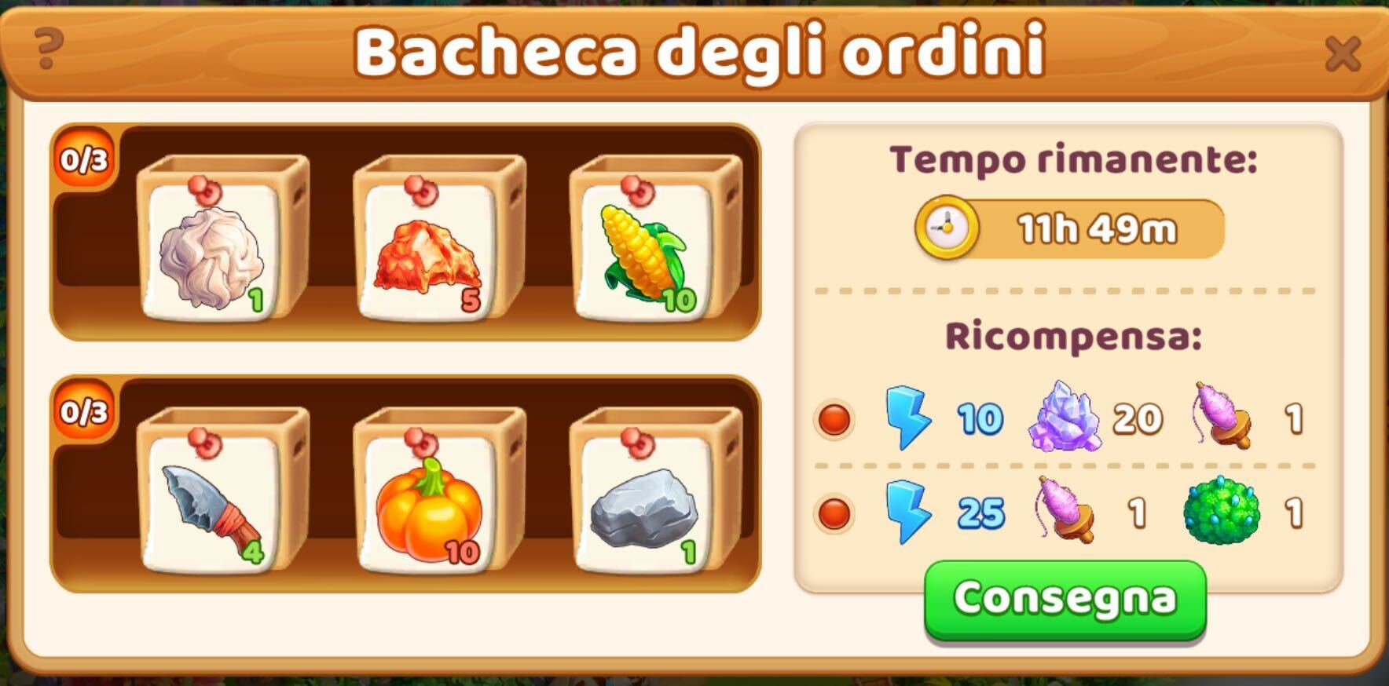Select the first reward row red indicator
The image size is (1389, 686).
point(834,419)
